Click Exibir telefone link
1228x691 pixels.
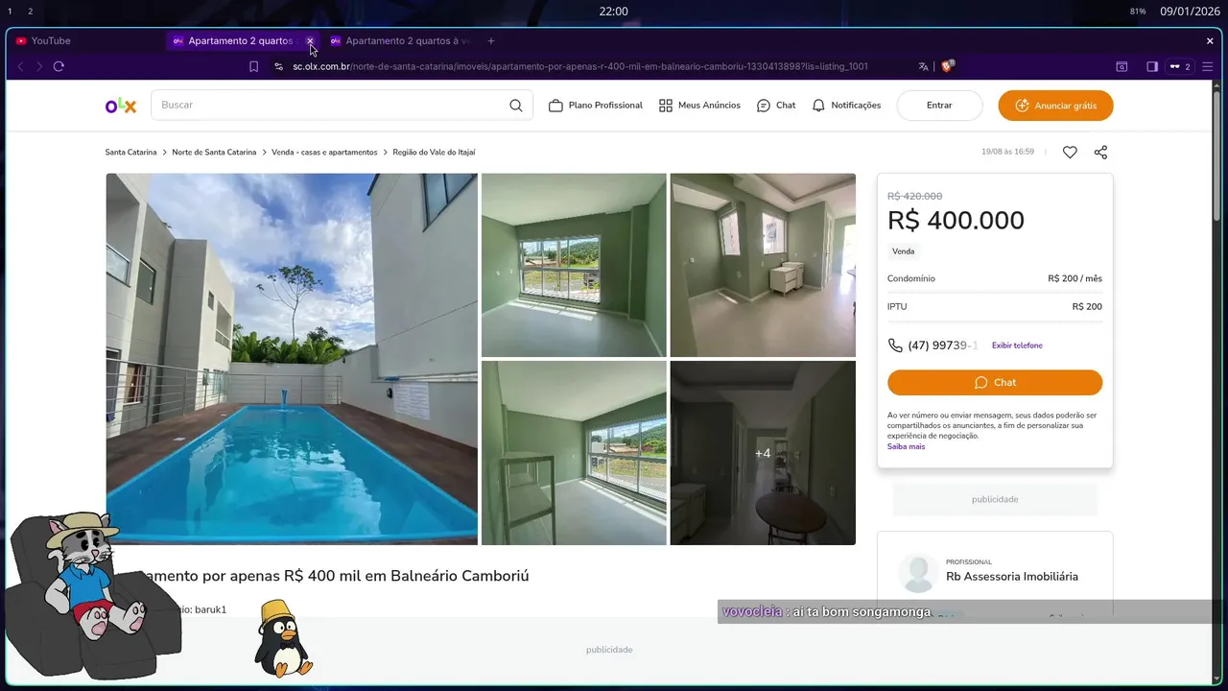coord(1017,345)
